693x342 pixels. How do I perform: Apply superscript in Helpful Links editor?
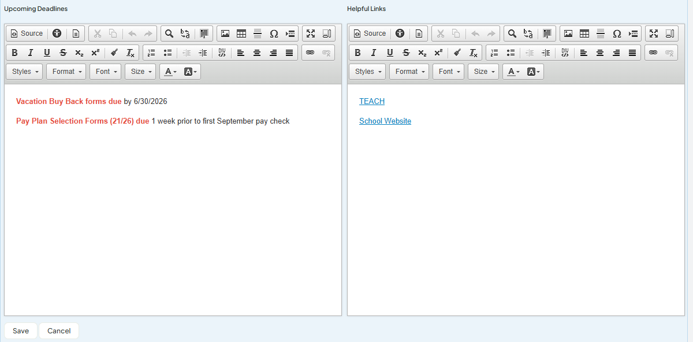pyautogui.click(x=438, y=53)
